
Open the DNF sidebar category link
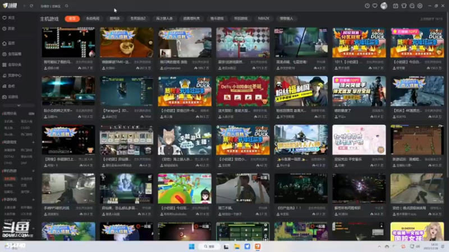24,163
